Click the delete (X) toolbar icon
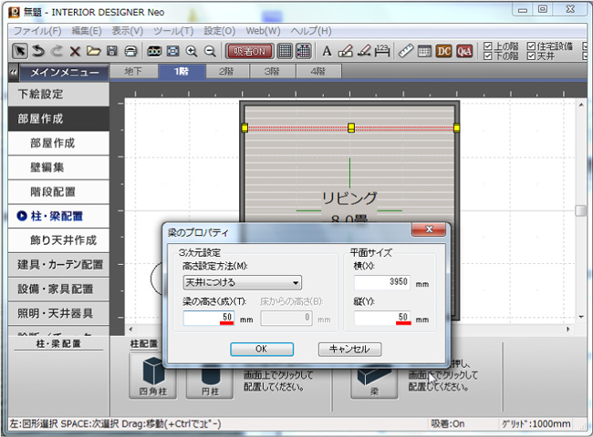This screenshot has height=437, width=593. [x=76, y=51]
